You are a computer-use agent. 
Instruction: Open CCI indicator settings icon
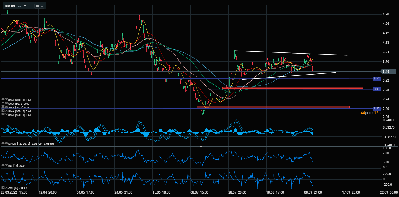3,188
